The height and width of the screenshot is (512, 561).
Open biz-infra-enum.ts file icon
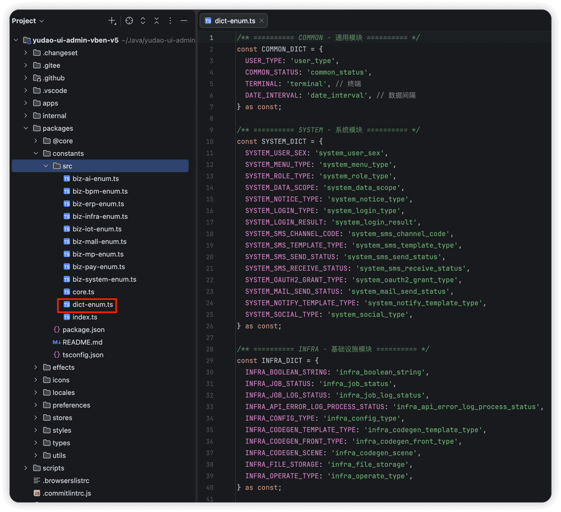[67, 216]
